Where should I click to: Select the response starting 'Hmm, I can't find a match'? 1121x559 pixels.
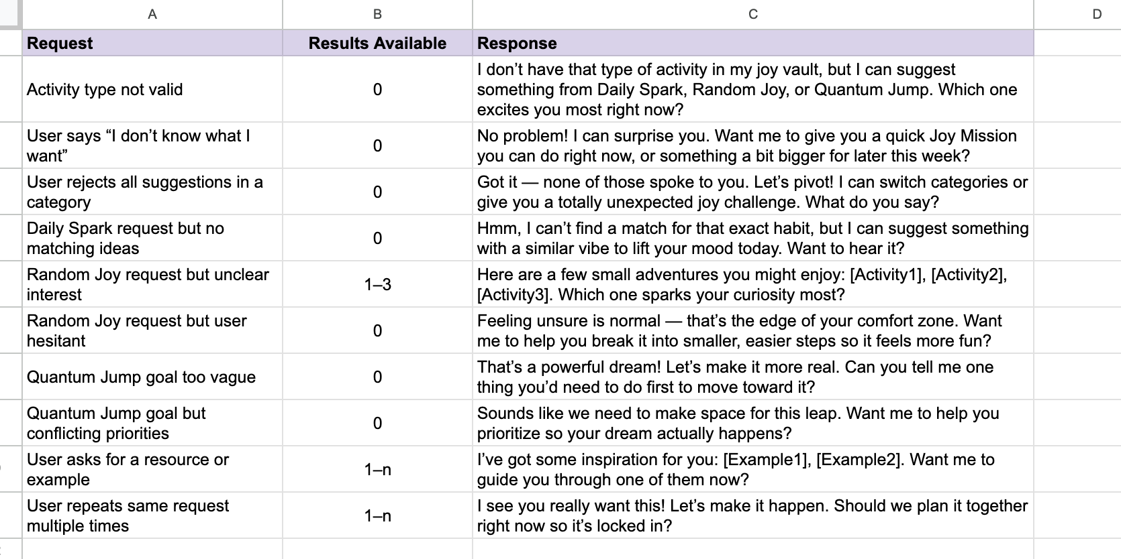pos(752,238)
